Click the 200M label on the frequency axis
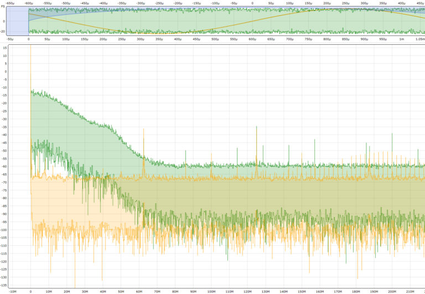Viewport: 425px width, 294px height. tap(391, 291)
